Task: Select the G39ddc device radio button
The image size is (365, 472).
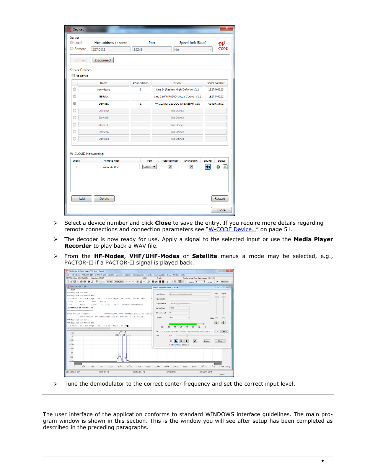Action: [74, 96]
